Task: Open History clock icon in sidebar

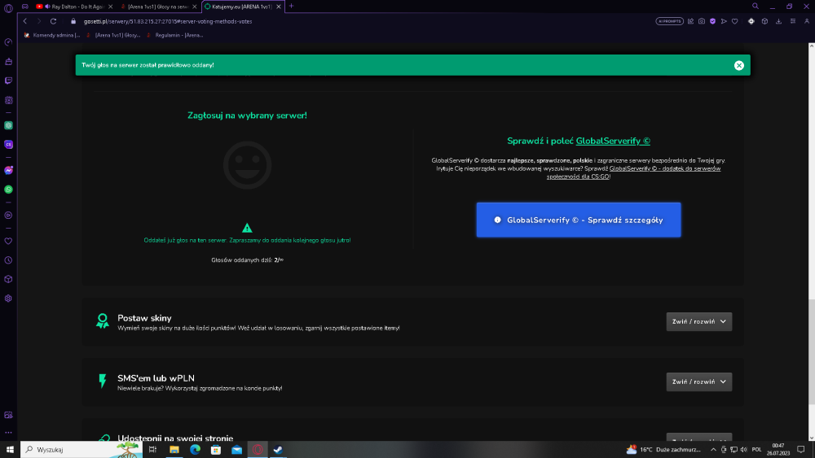Action: pyautogui.click(x=8, y=260)
